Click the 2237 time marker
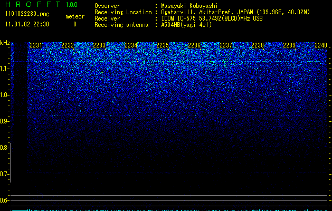Screen dimensions: 332x211 tap(226, 45)
